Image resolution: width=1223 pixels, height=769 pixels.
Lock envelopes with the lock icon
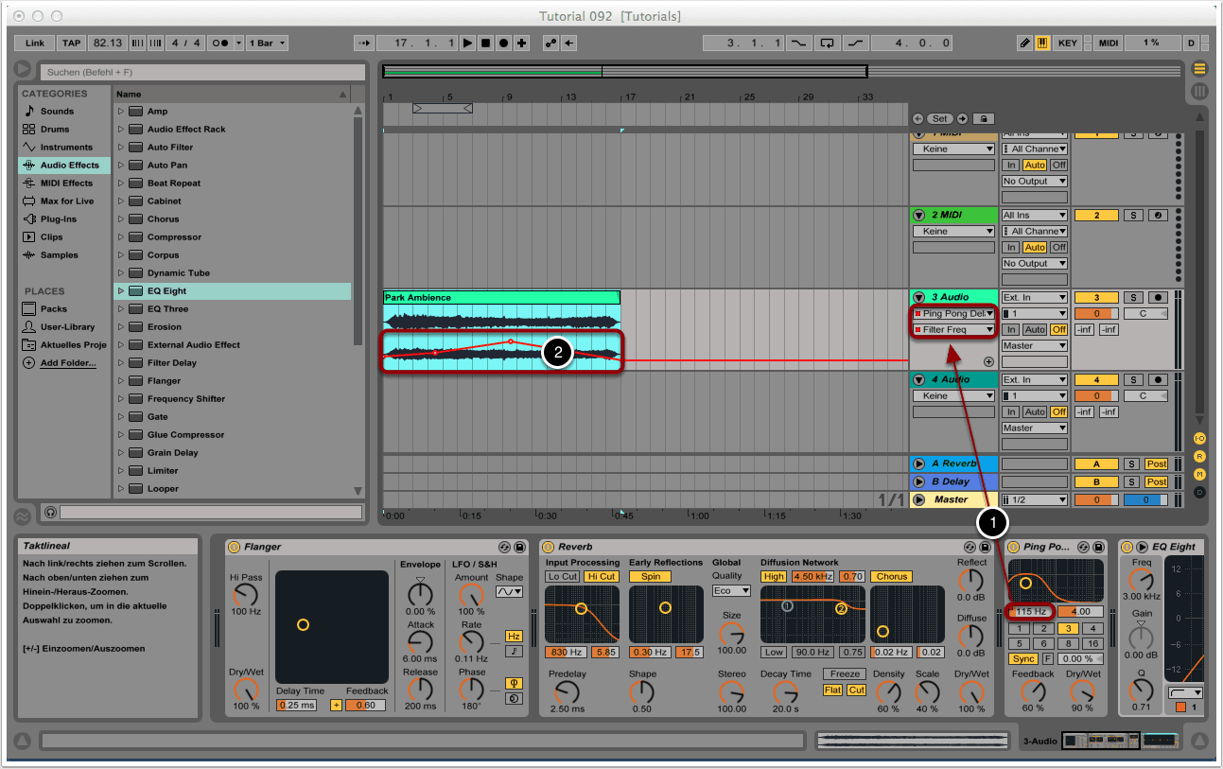pyautogui.click(x=984, y=119)
